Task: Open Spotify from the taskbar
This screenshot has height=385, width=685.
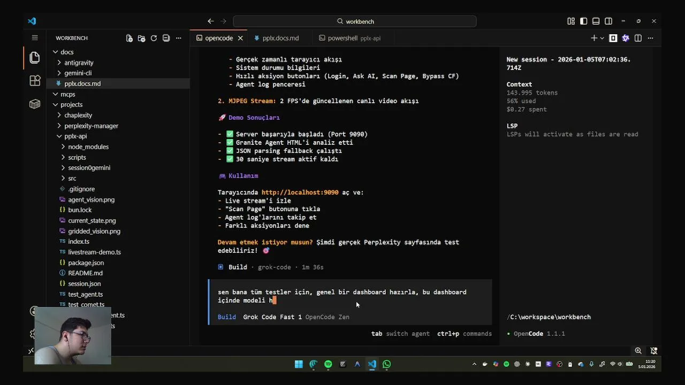Action: (328, 364)
